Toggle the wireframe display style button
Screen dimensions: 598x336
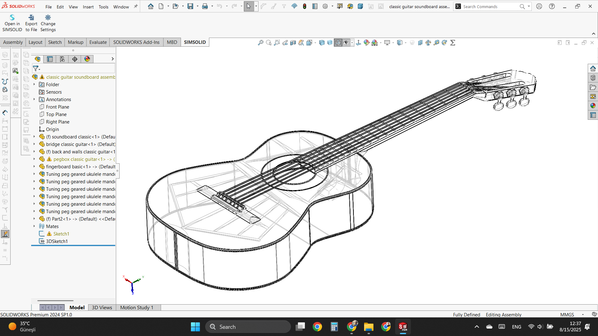(338, 43)
